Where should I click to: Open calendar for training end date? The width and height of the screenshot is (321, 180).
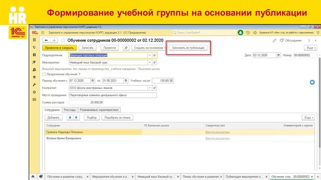click(x=126, y=80)
